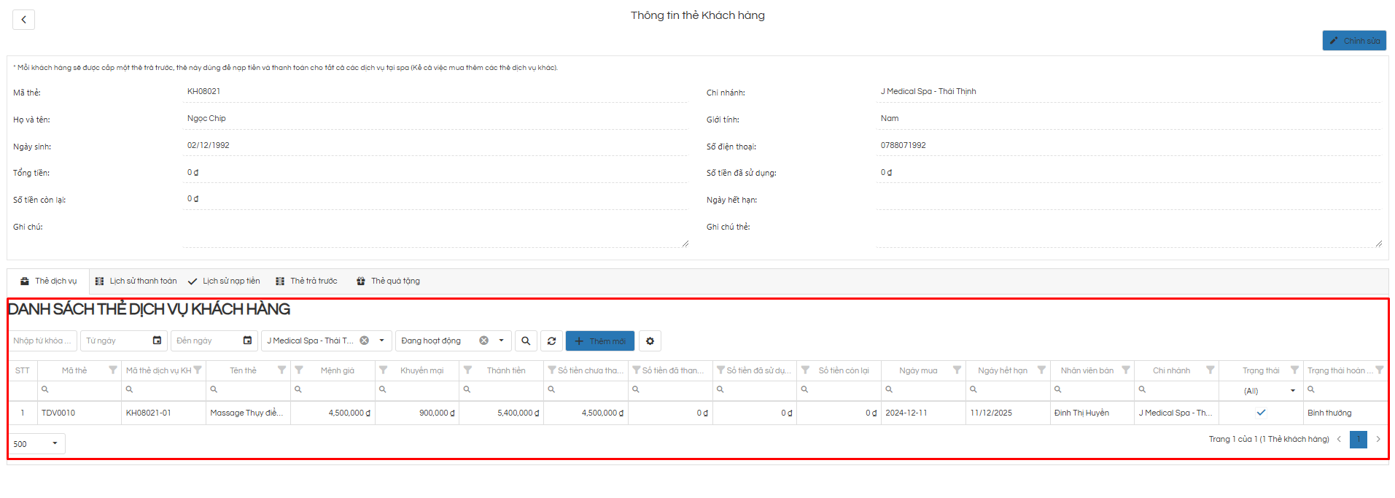The image size is (1395, 498).
Task: Click the refresh icon button
Action: pyautogui.click(x=551, y=341)
